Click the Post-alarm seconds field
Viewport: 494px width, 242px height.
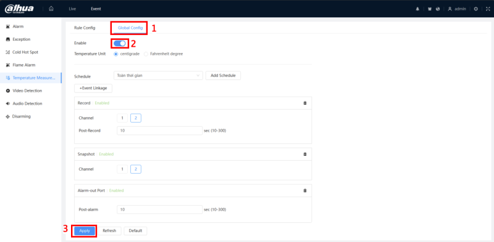tap(159, 209)
